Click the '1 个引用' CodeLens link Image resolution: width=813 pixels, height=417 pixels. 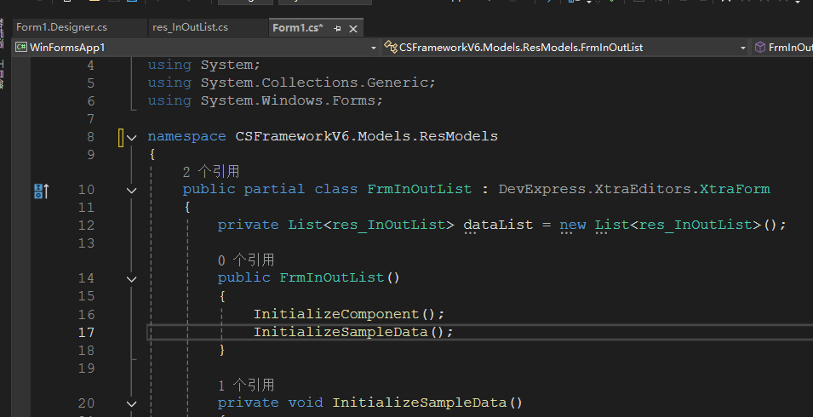(x=245, y=385)
